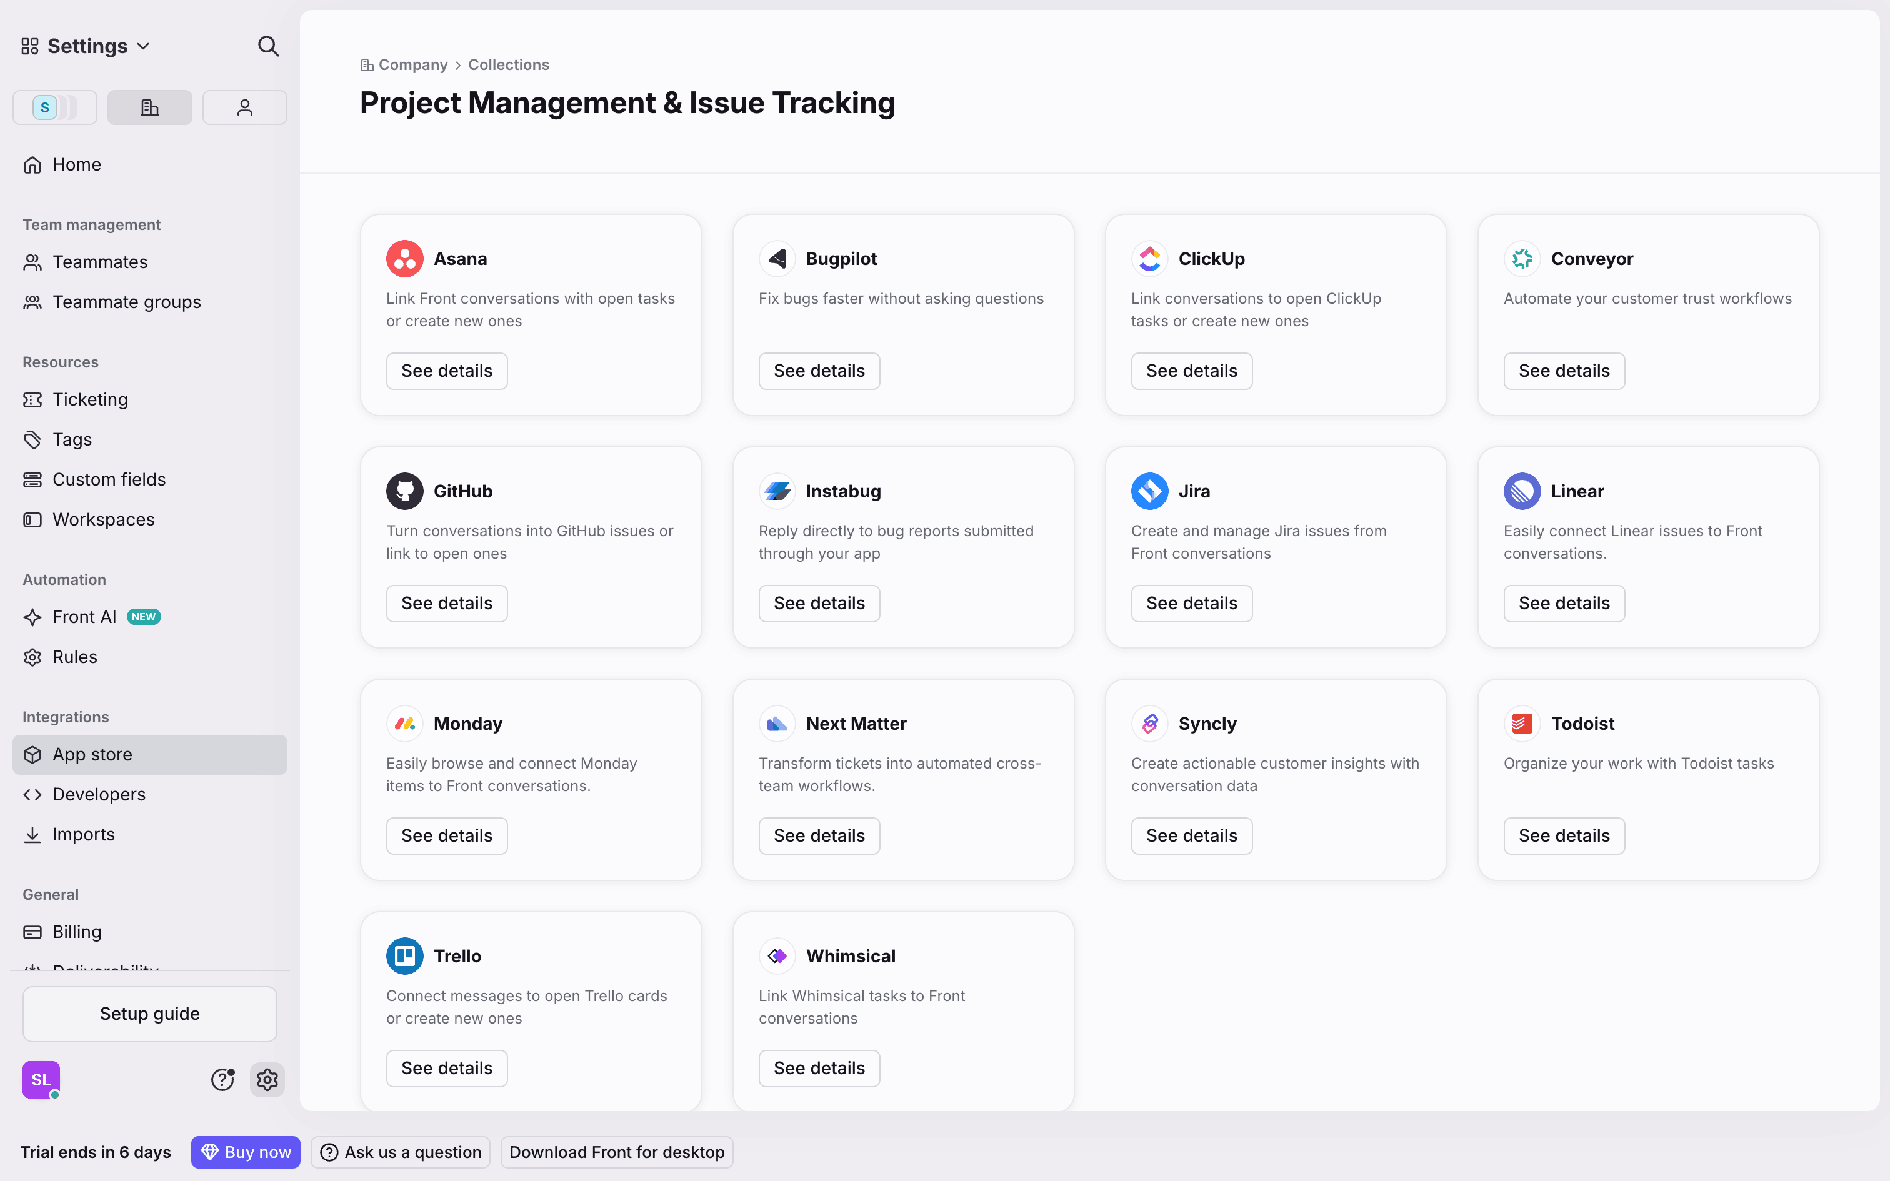Switch to personal settings tab
This screenshot has height=1181, width=1890.
pos(244,107)
